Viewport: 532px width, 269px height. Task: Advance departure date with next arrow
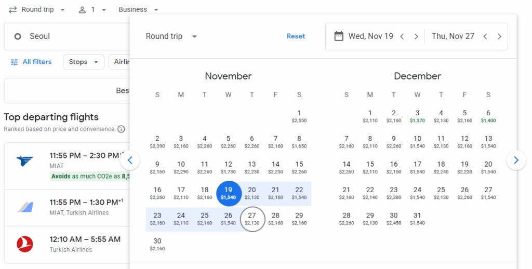(416, 36)
